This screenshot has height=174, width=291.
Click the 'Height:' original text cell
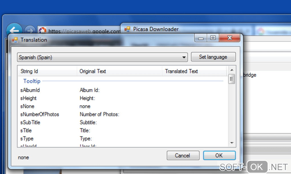pyautogui.click(x=87, y=98)
